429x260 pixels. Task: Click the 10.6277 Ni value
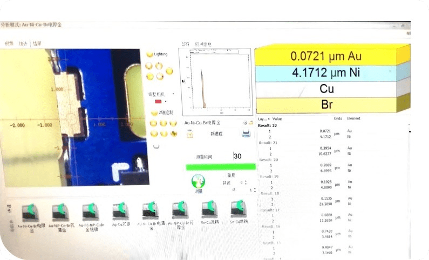[x=325, y=154]
